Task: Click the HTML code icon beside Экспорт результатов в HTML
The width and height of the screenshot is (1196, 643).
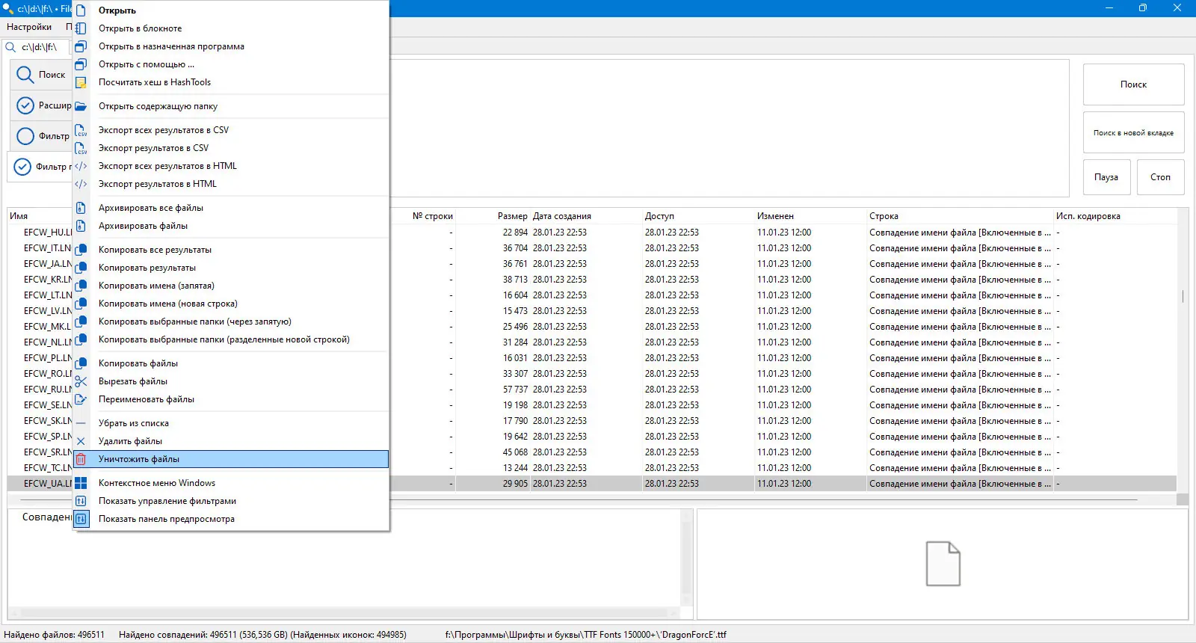Action: pos(81,184)
